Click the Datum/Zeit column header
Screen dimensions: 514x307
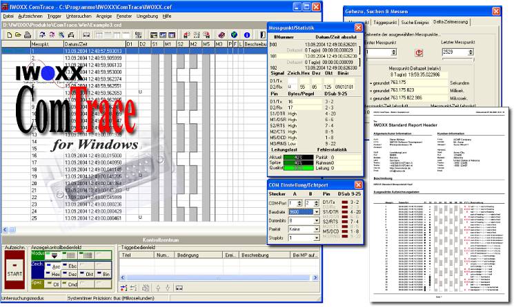(95, 44)
